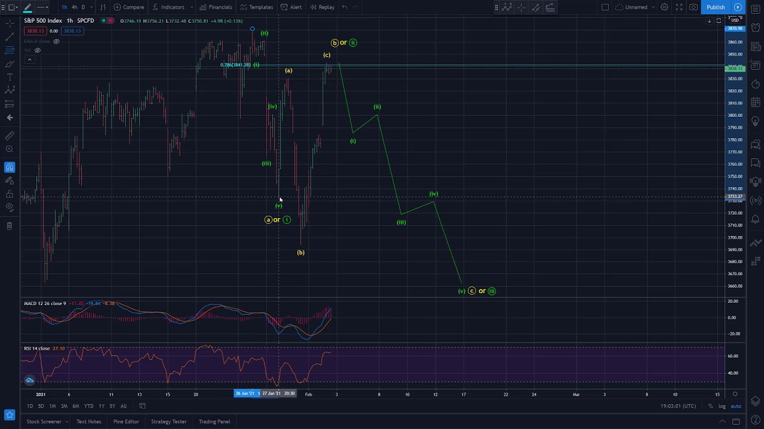Enter fullscreen mode
The image size is (764, 429).
pyautogui.click(x=679, y=7)
